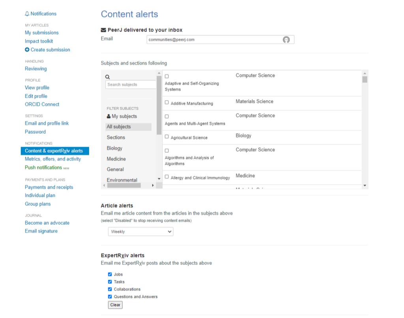
Task: Click the filter panel scroll-up arrow
Action: tap(159, 73)
